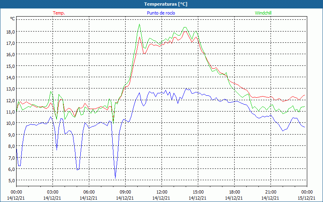Image resolution: width=323 pixels, height=202 pixels.
Task: Click the 9,0 y-axis value
Action: 12,135
